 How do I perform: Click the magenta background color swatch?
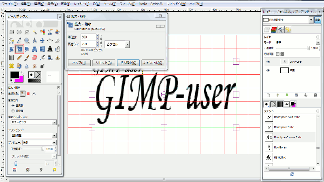[21, 79]
